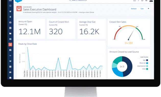
Task: Open the clipboard Tasks icon in sidebar
Action: (x=10, y=28)
